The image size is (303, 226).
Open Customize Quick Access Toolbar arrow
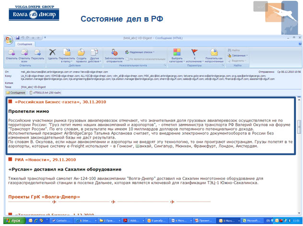45,38
